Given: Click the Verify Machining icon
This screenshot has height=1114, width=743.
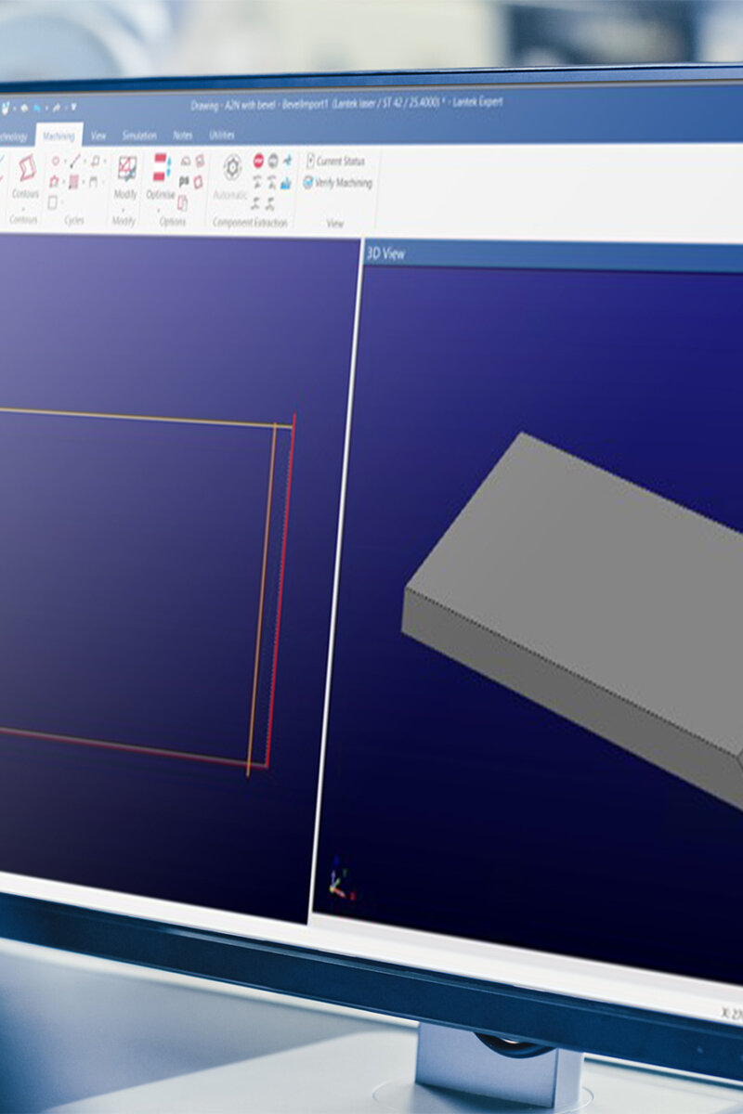Looking at the screenshot, I should click(308, 182).
